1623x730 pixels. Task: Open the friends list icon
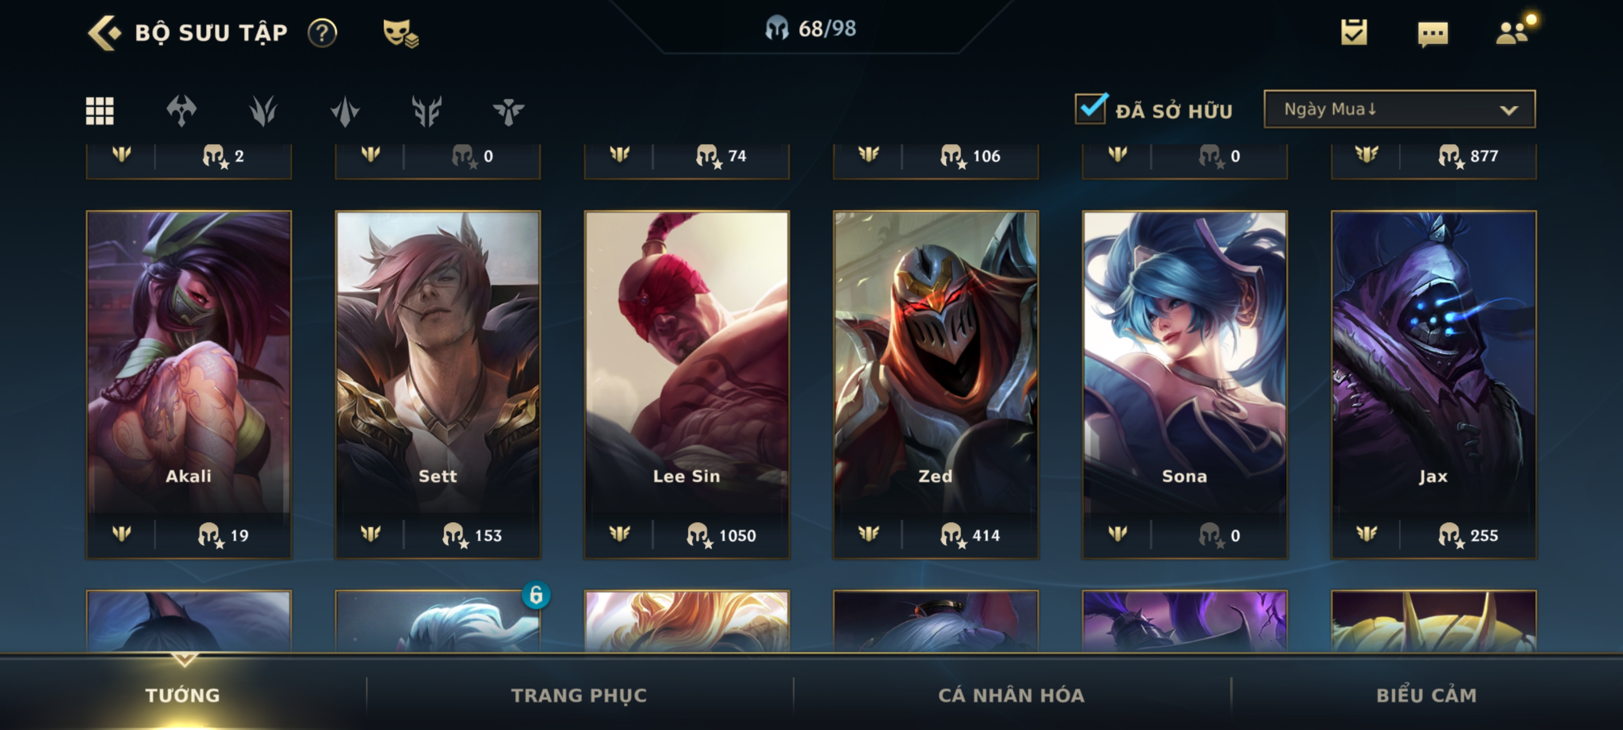pyautogui.click(x=1513, y=31)
